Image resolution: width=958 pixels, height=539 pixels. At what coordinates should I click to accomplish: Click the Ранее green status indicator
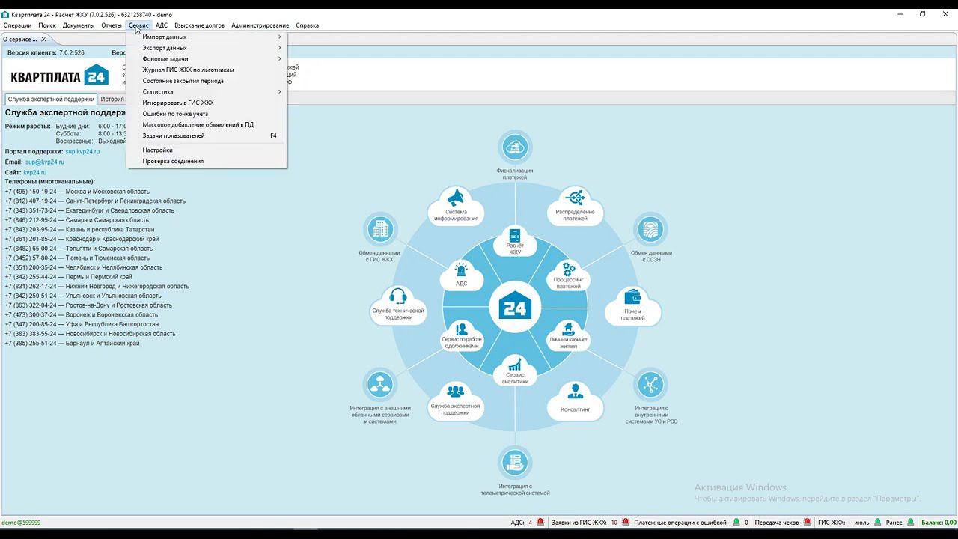point(911,523)
